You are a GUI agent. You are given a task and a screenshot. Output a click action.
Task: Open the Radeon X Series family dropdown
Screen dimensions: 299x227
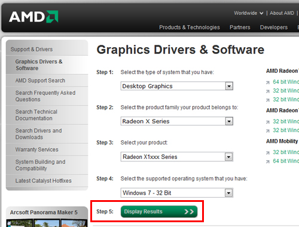pyautogui.click(x=177, y=121)
